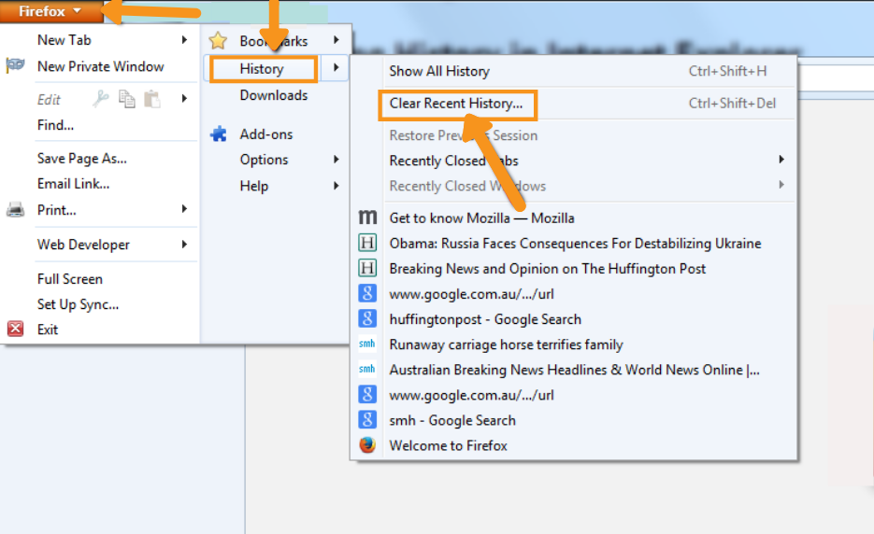This screenshot has height=534, width=874.
Task: Click favicon beside Obama Russia headline
Action: pos(367,243)
